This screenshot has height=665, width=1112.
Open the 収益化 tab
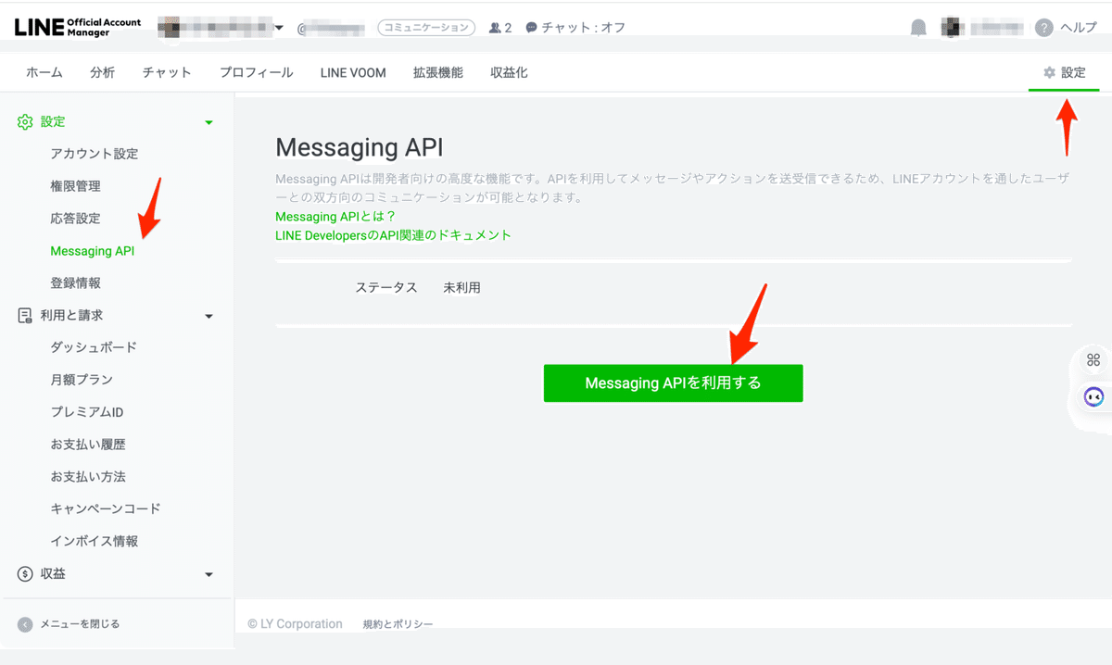(509, 72)
